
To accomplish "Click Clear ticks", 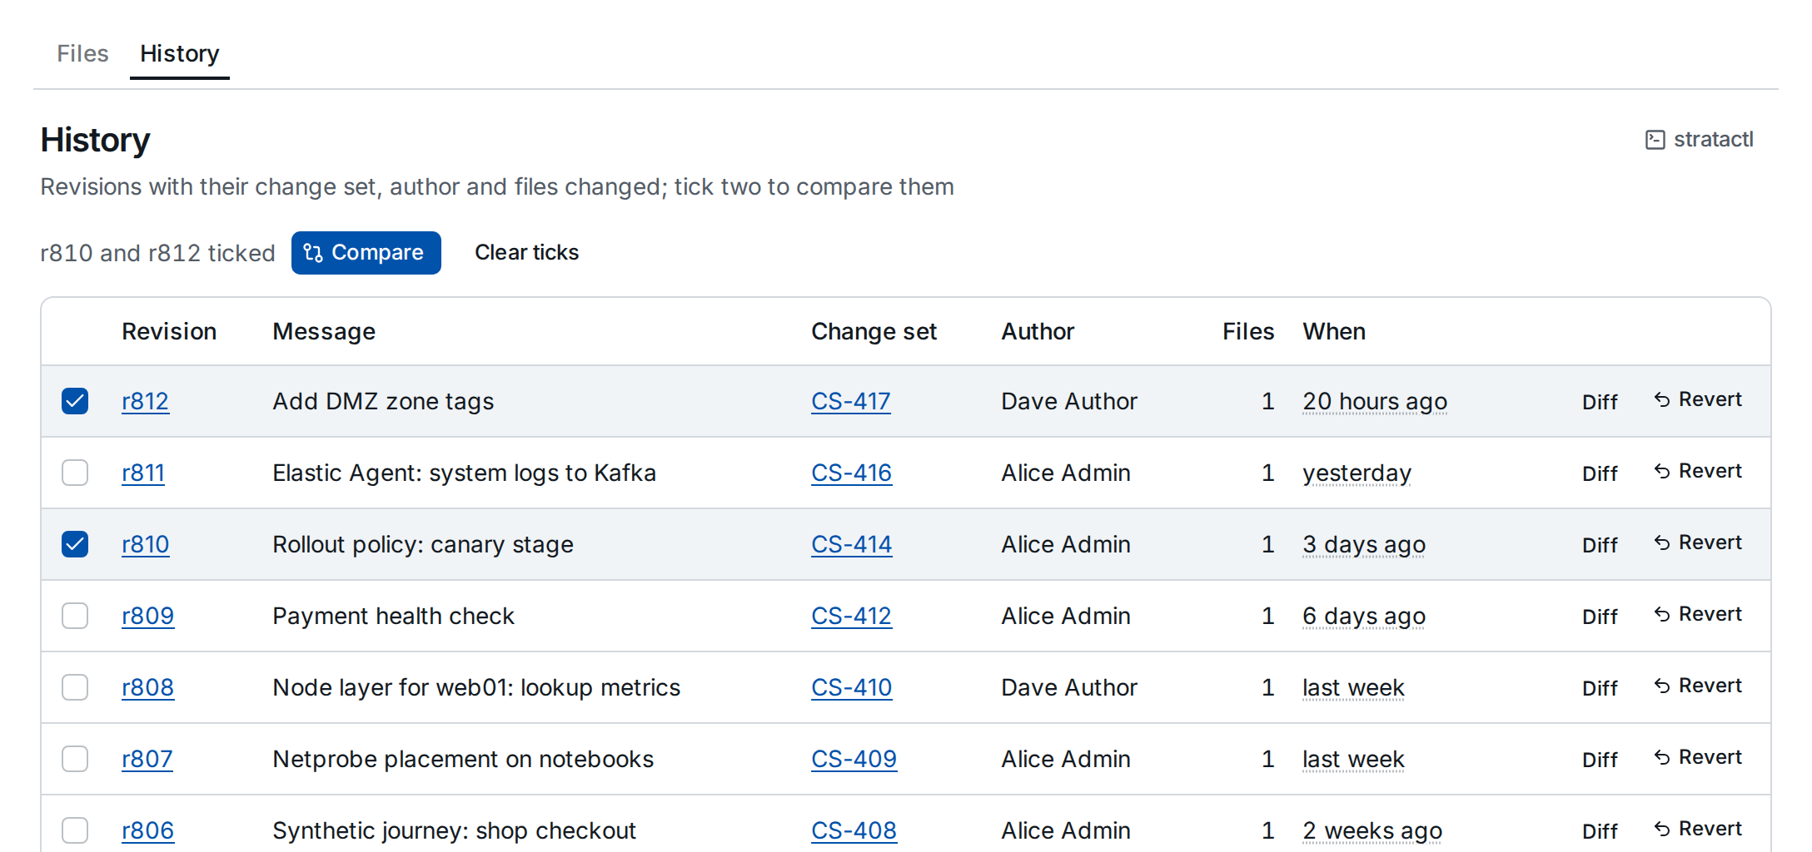I will pos(526,252).
